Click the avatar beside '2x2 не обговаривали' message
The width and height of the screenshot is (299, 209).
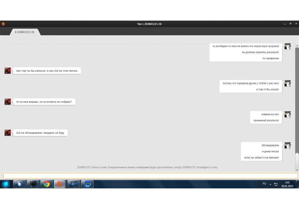pyautogui.click(x=8, y=133)
